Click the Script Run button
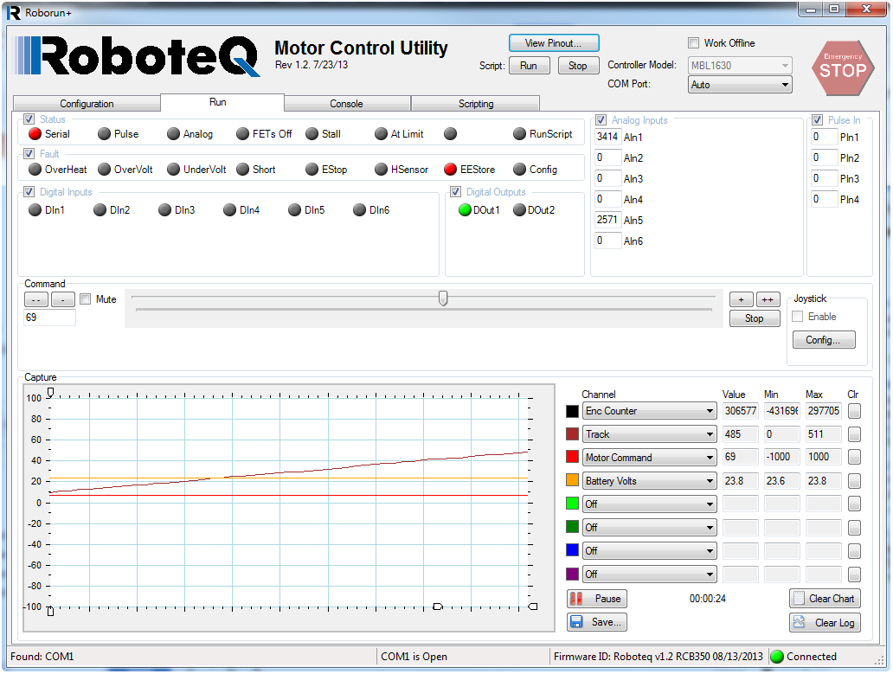 pos(529,66)
